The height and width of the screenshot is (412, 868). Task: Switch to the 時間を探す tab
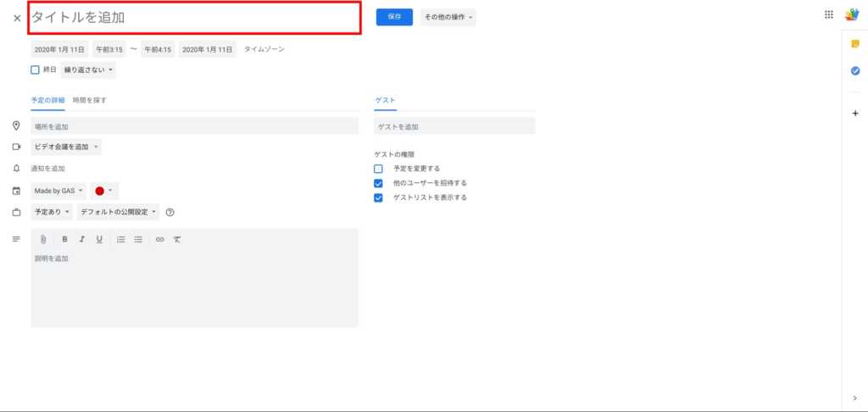[90, 100]
